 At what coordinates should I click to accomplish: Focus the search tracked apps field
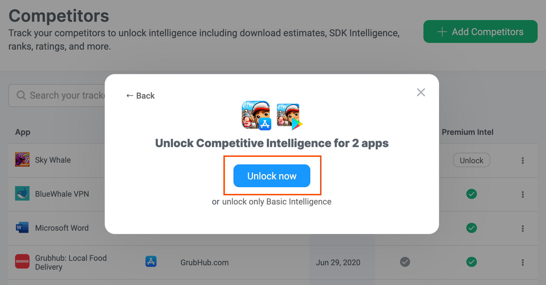[x=57, y=96]
